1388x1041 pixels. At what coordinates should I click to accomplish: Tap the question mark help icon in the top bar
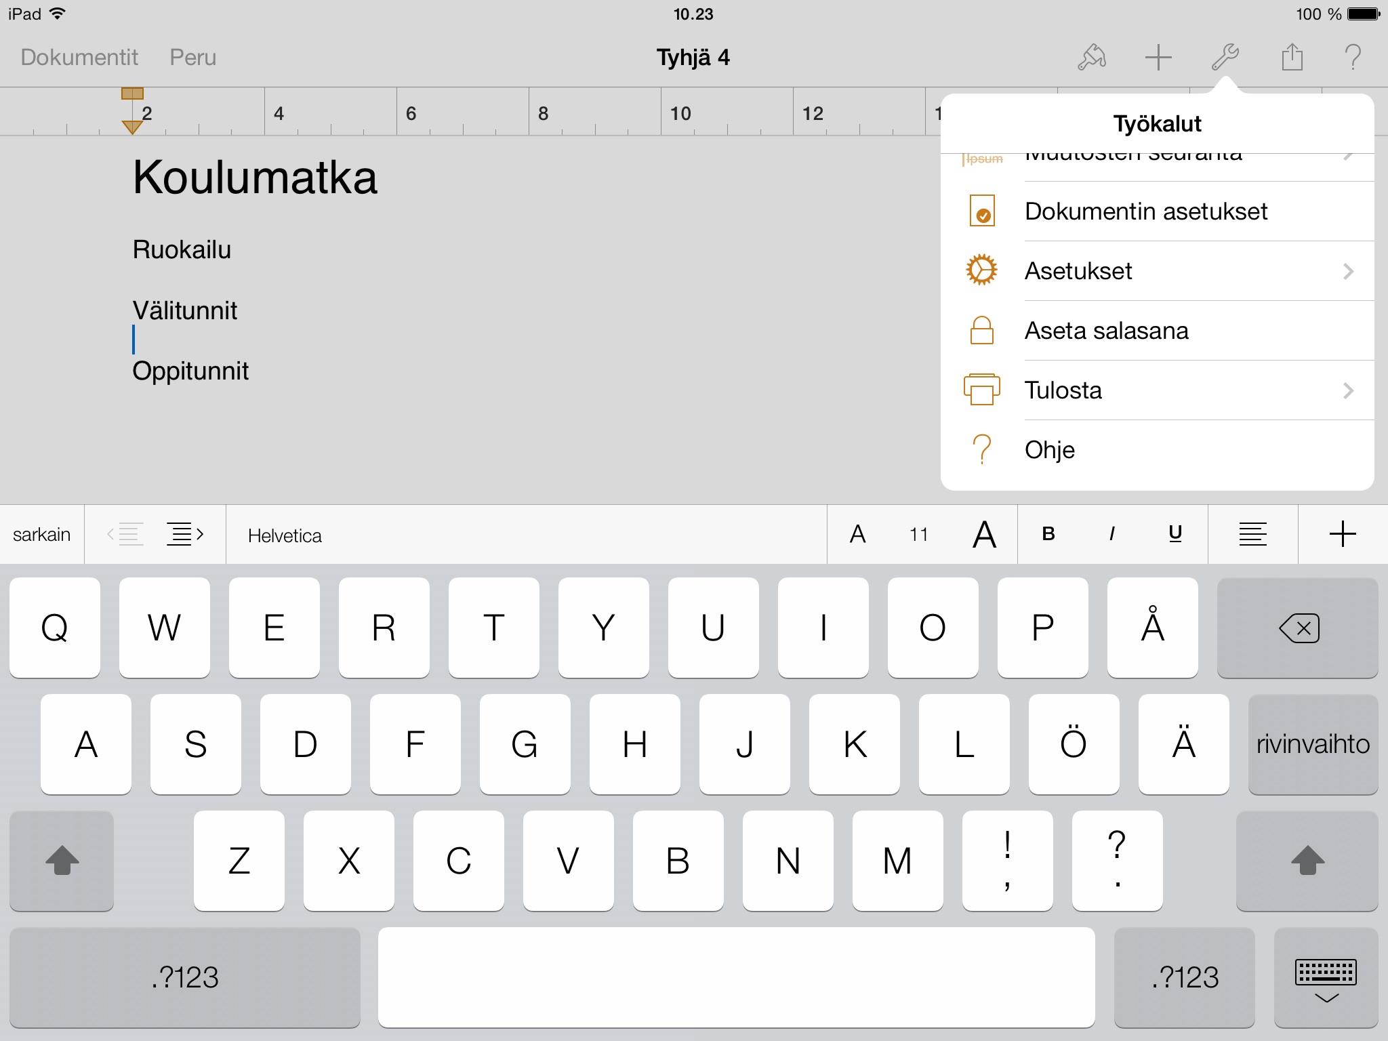[1353, 58]
